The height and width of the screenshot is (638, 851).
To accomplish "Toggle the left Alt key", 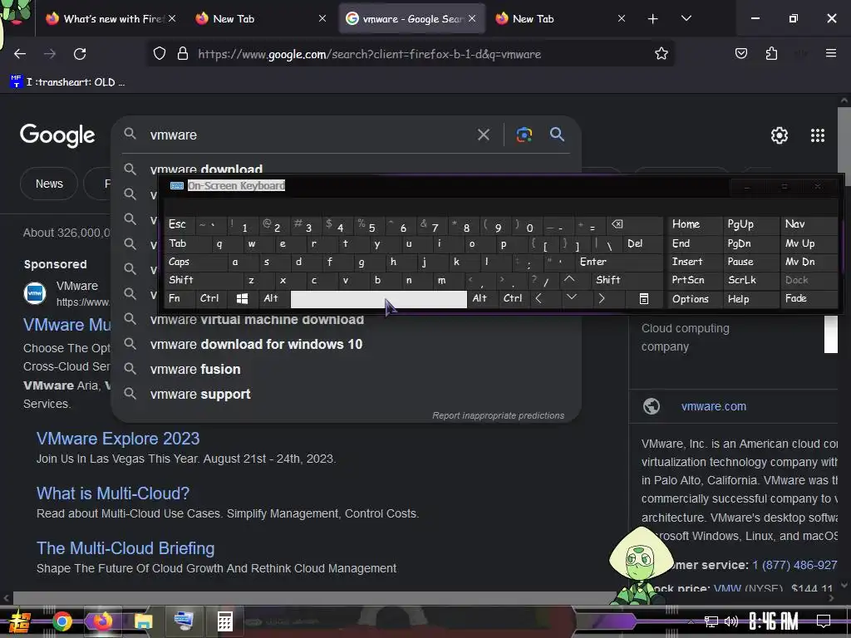I will [x=273, y=298].
